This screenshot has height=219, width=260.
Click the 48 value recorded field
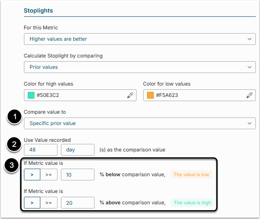40,150
